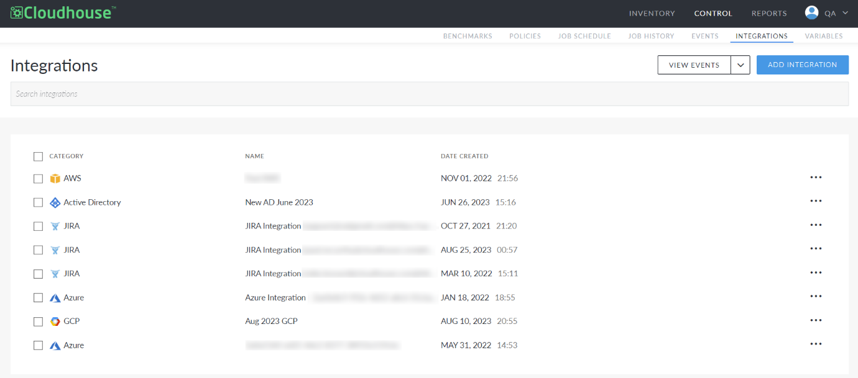Open the QA account dropdown chevron
Screen dimensions: 858x378
point(845,13)
